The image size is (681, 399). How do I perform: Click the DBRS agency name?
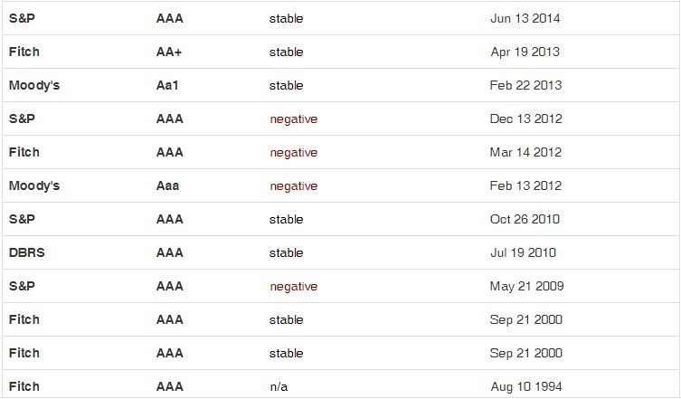coord(27,252)
